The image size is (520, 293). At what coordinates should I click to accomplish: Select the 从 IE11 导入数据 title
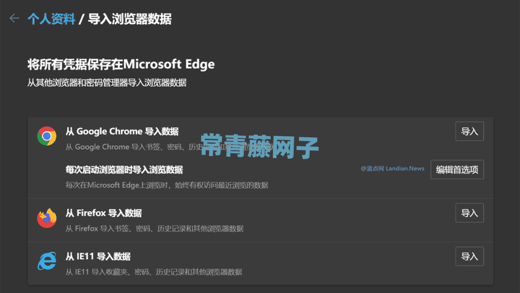[98, 256]
